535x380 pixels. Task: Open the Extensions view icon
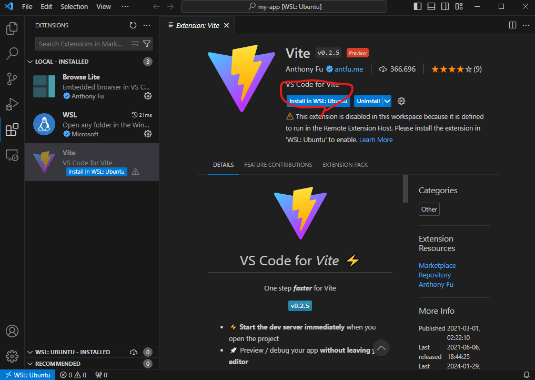(x=12, y=129)
